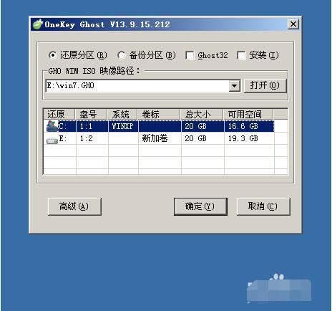This screenshot has width=332, height=311.
Task: Click the 取消 (C) cancel button
Action: click(x=263, y=206)
